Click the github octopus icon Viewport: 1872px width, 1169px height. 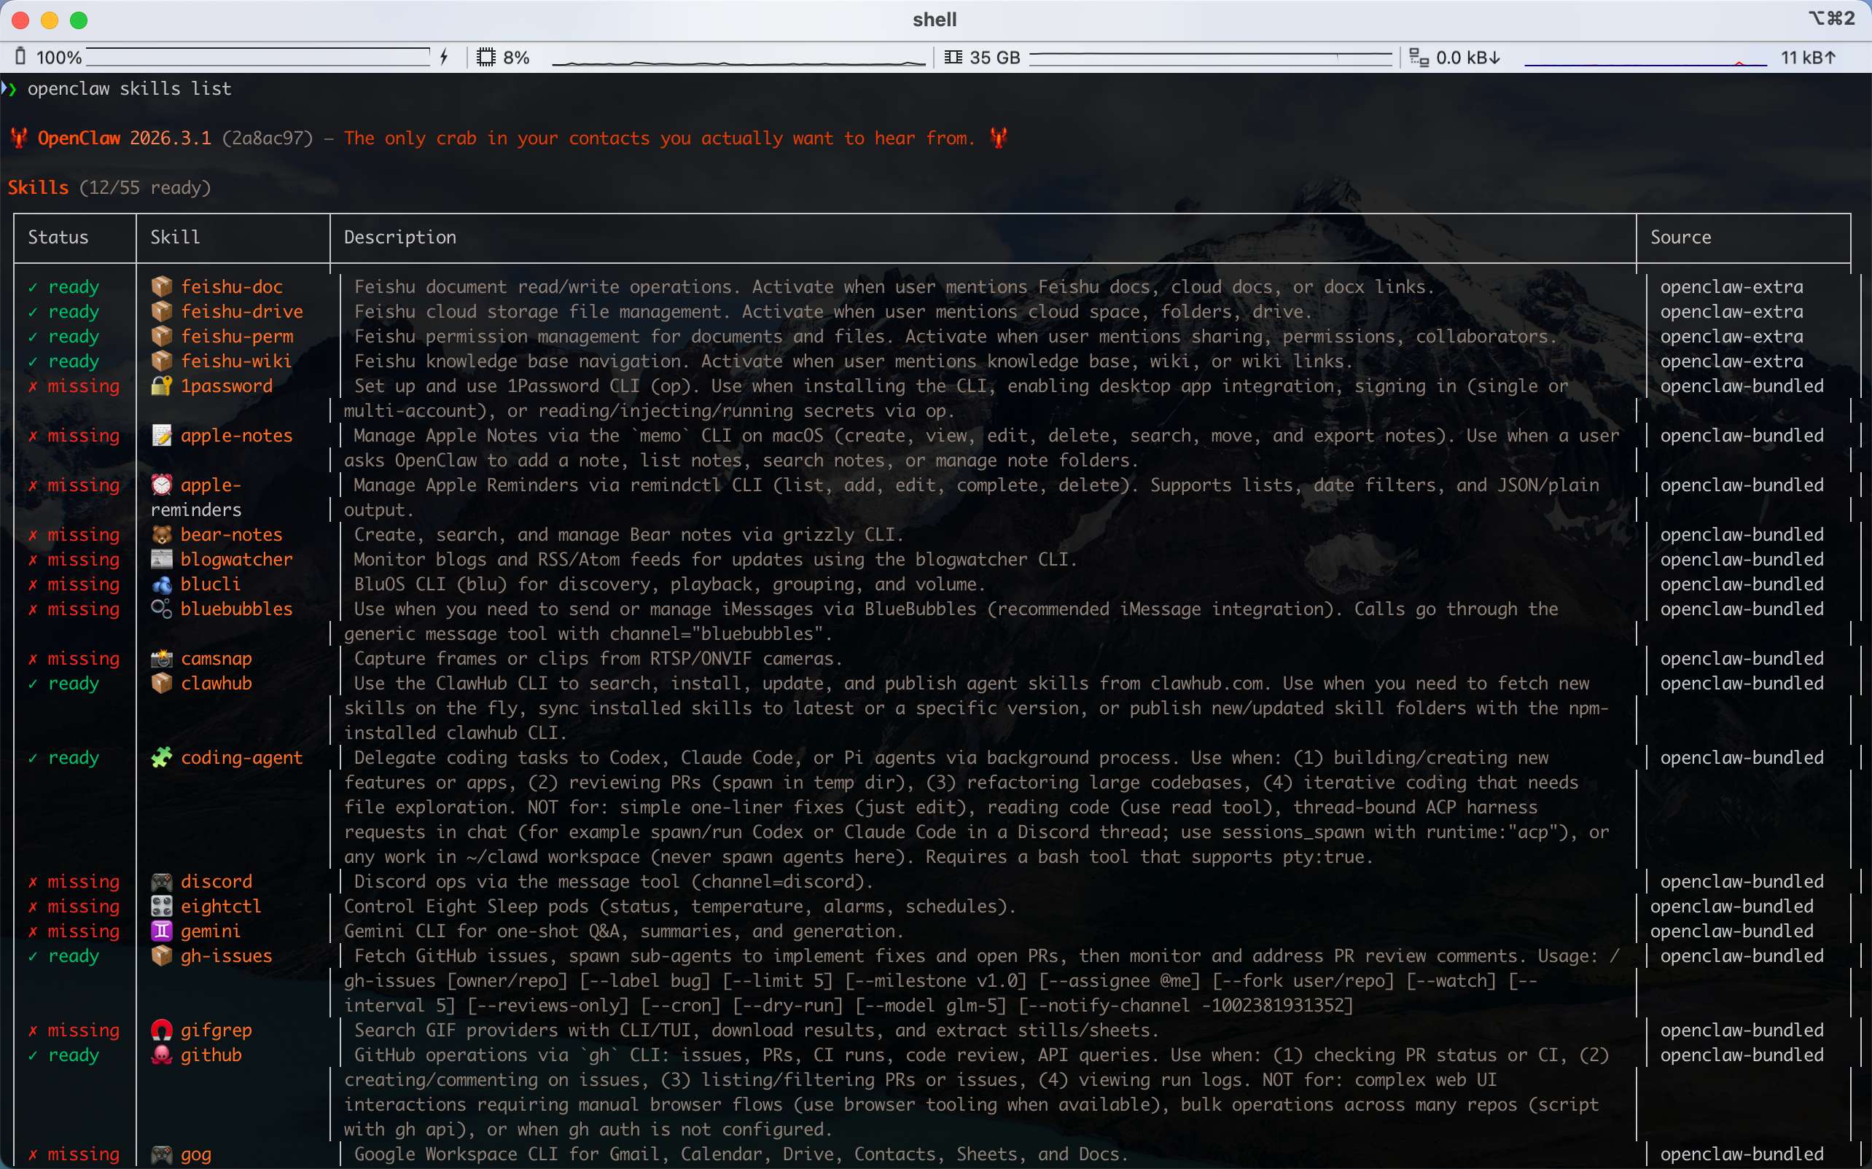coord(162,1055)
